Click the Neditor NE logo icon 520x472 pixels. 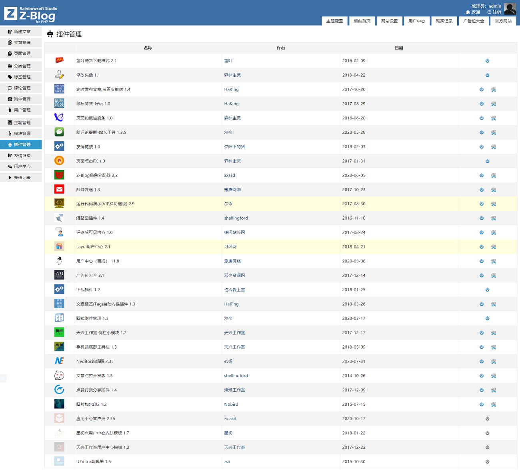pyautogui.click(x=59, y=361)
